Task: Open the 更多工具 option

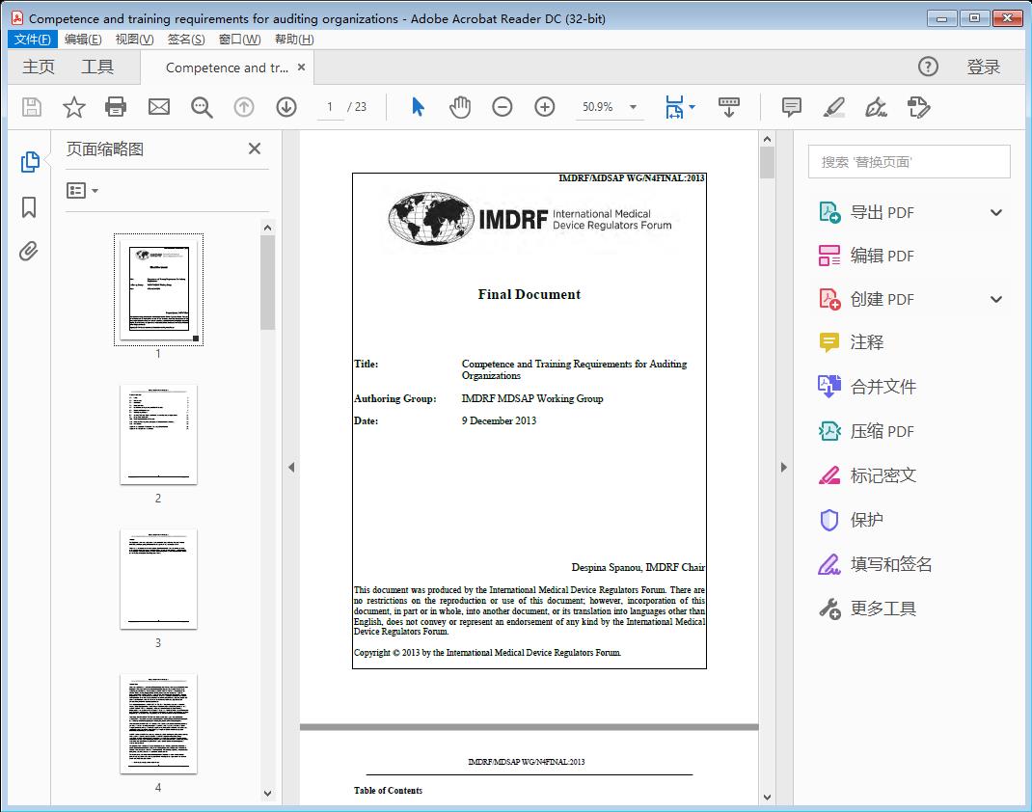Action: pyautogui.click(x=867, y=609)
